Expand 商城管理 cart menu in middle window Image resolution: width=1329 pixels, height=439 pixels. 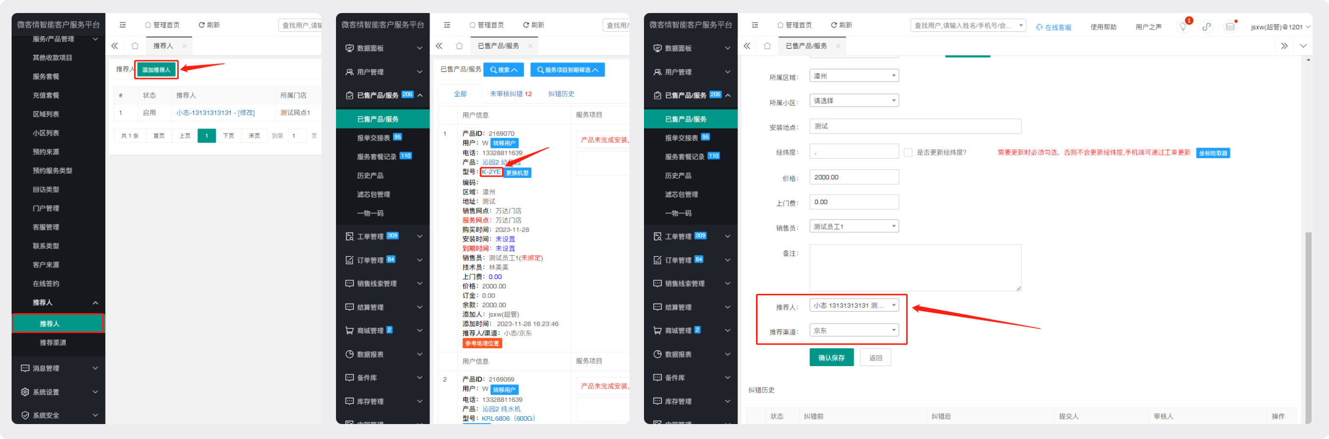(383, 330)
